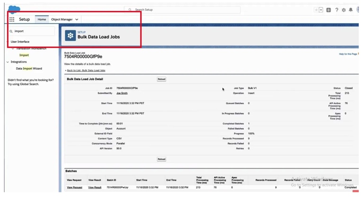Click the job title 7504R00000GfP9e
361x197 pixels.
[x=83, y=57]
